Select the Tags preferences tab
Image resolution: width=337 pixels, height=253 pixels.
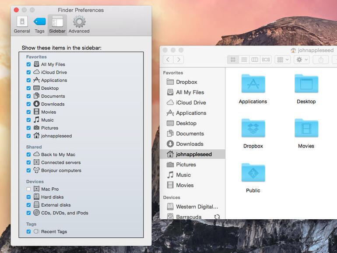(39, 25)
